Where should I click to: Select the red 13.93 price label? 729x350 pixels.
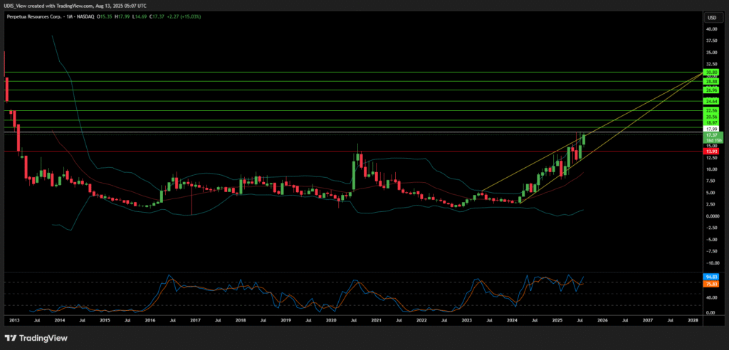pyautogui.click(x=710, y=152)
